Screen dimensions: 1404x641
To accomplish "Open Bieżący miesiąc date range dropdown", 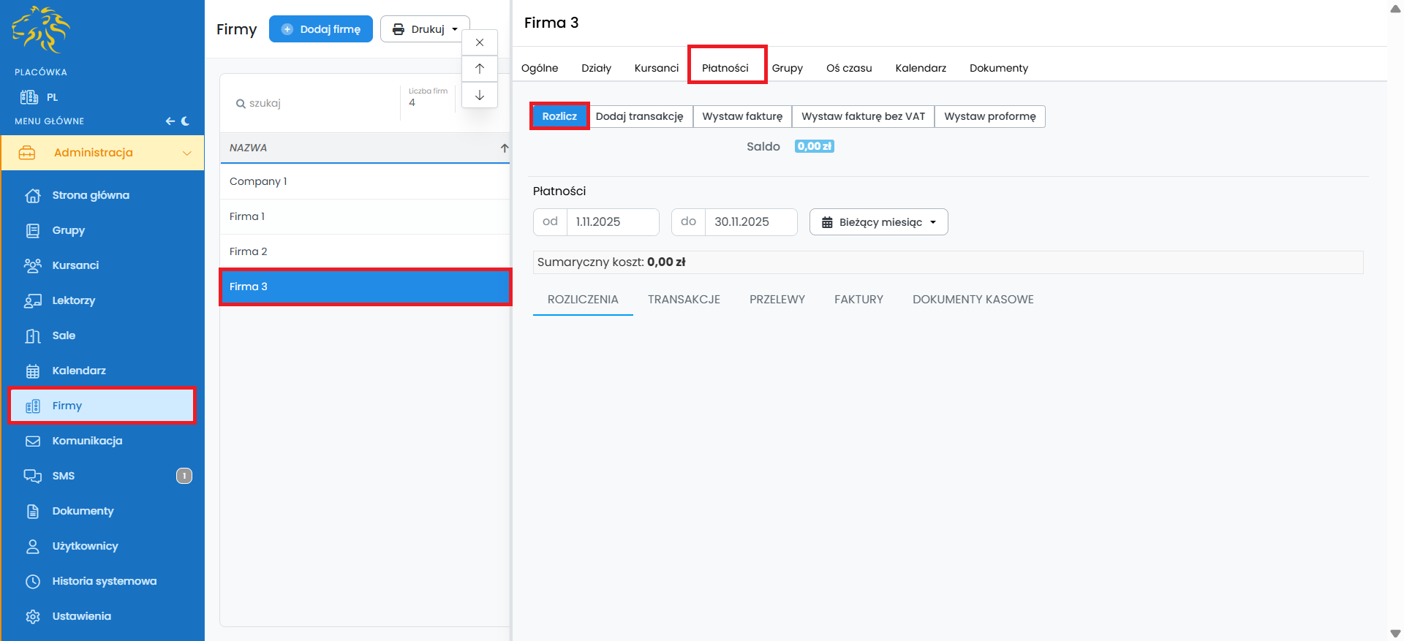I will click(878, 222).
